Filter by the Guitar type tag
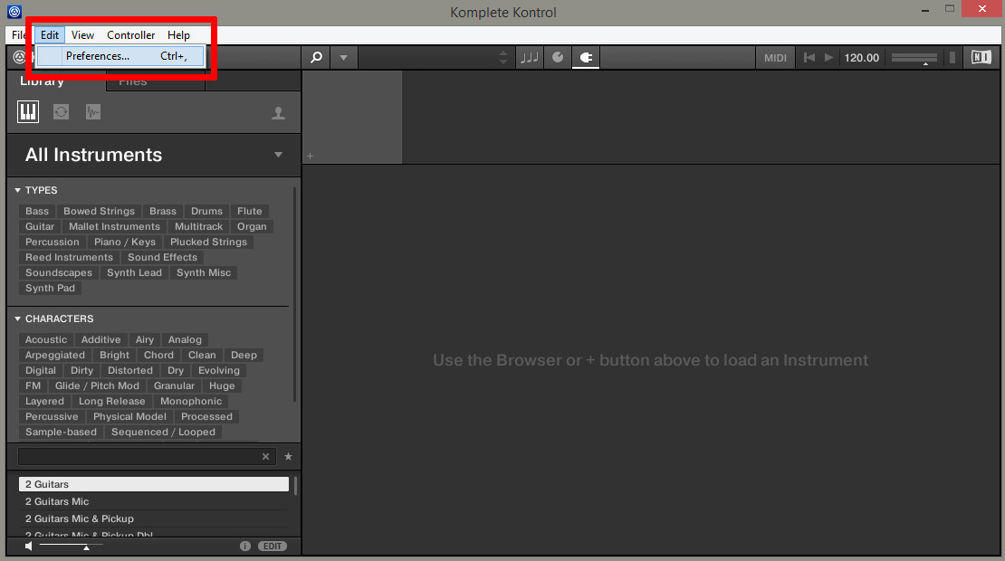This screenshot has width=1005, height=561. click(x=40, y=227)
